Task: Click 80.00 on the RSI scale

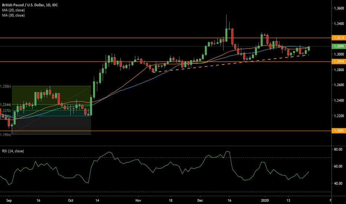Action: (x=337, y=149)
